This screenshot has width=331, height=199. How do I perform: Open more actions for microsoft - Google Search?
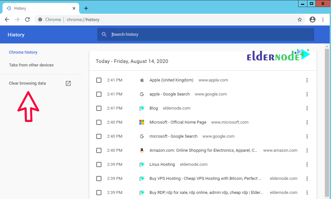[307, 136]
